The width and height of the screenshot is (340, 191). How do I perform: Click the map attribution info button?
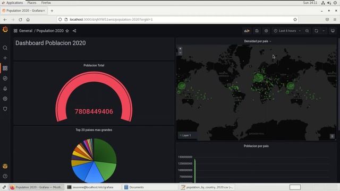(x=332, y=136)
